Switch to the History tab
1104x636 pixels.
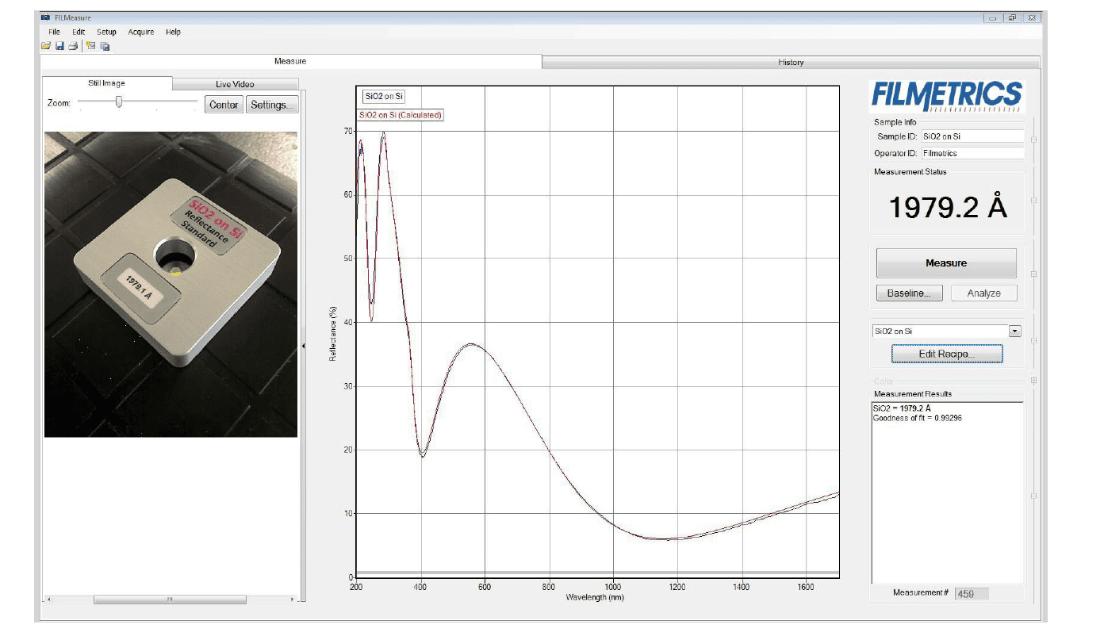coord(791,62)
